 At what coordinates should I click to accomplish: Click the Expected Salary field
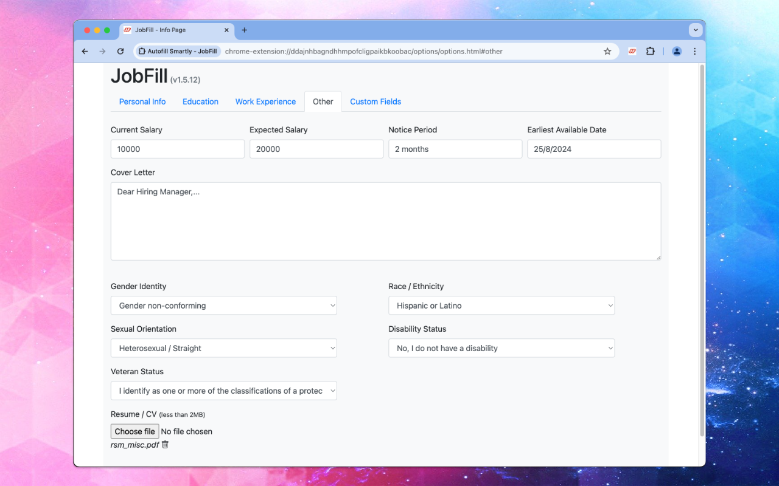click(316, 149)
